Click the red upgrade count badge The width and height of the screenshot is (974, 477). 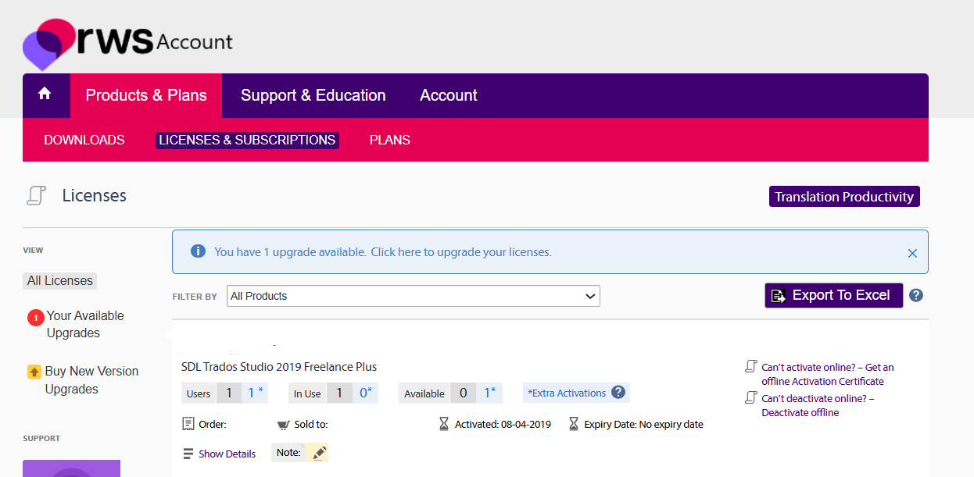coord(35,318)
